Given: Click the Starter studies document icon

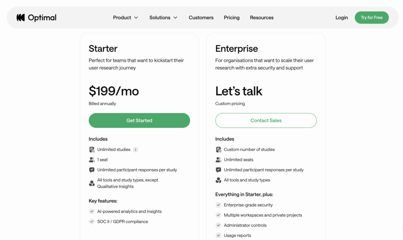Looking at the screenshot, I should tap(92, 150).
